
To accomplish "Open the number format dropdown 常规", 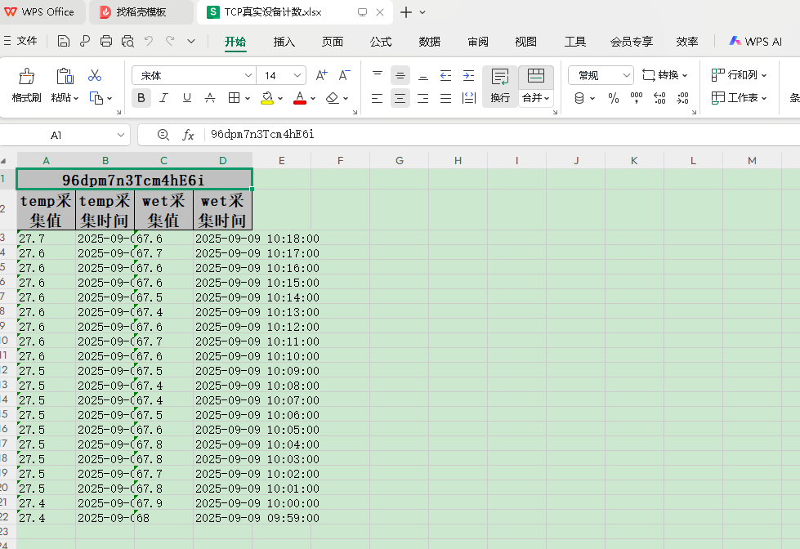I will pos(626,75).
